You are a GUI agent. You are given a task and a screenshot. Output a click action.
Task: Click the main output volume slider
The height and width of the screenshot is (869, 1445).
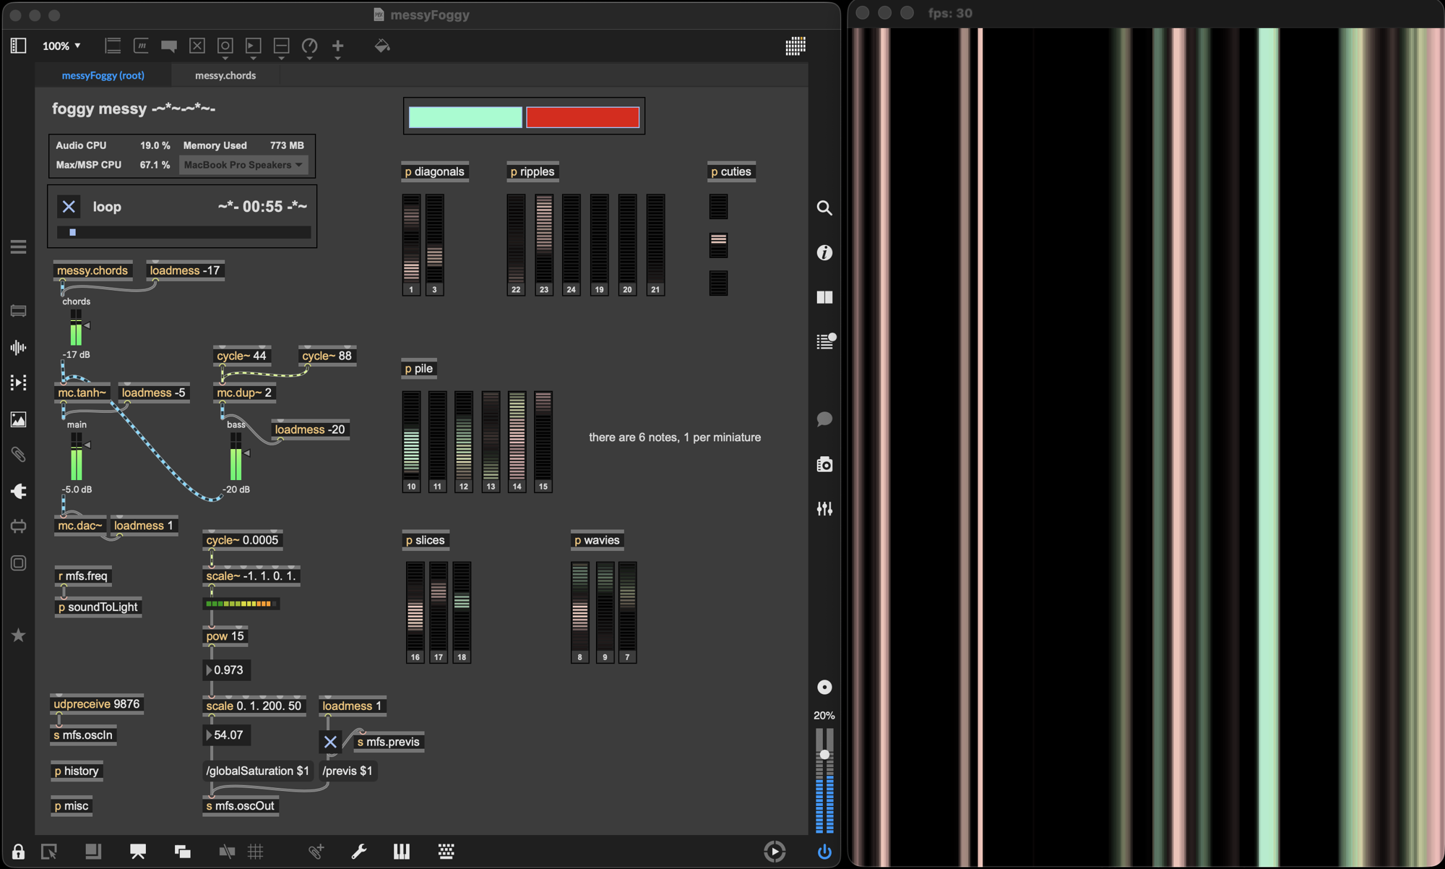[824, 781]
